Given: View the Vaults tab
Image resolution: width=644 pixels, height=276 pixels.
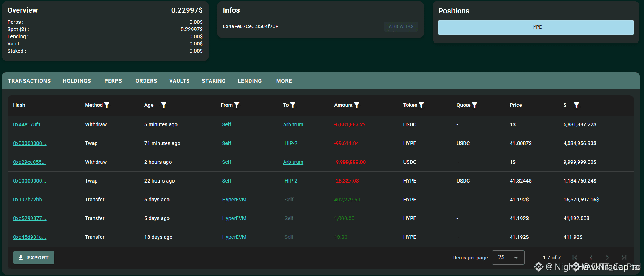Looking at the screenshot, I should click(179, 81).
